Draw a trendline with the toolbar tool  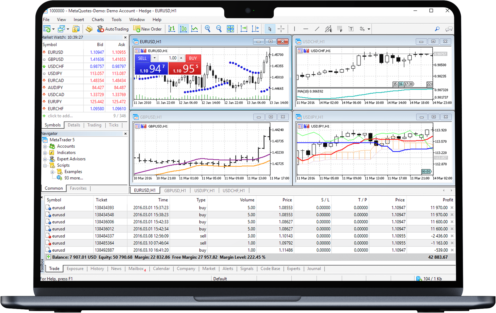point(317,29)
